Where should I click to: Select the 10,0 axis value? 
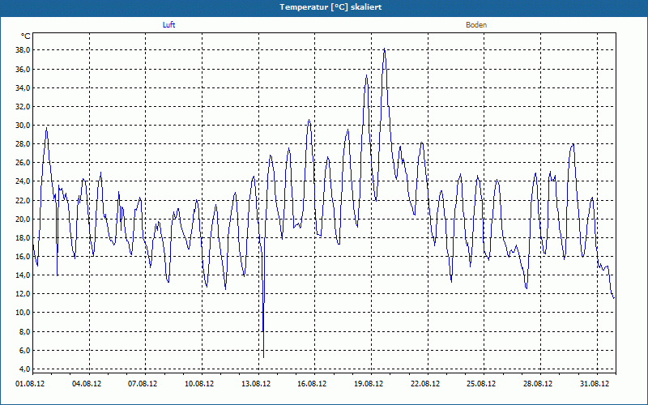coord(23,313)
